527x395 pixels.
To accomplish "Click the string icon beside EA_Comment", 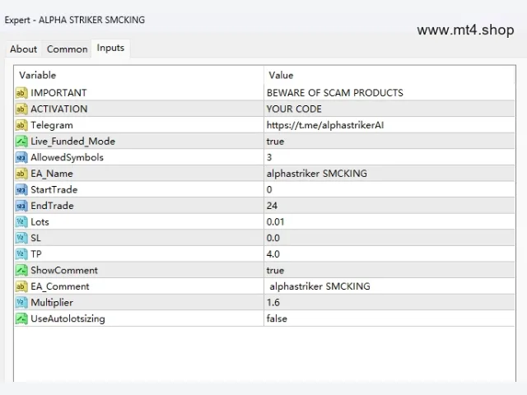I will pyautogui.click(x=21, y=286).
